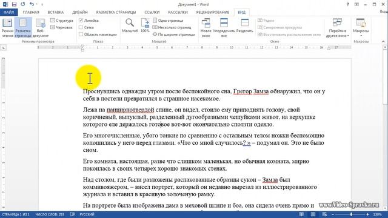This screenshot has height=218, width=388.
Task: Click the underlined word панцирнотвердой
Action: [x=130, y=110]
